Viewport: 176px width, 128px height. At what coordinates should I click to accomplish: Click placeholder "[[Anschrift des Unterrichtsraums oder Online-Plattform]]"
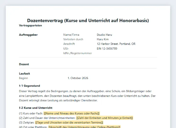tap(85, 127)
